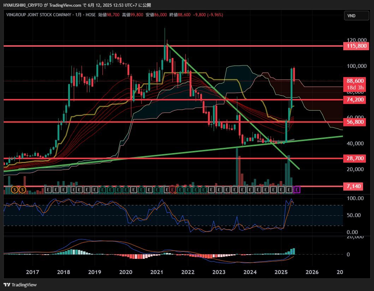The height and width of the screenshot is (291, 374).
Task: Click the 115,800 price line label
Action: click(356, 46)
